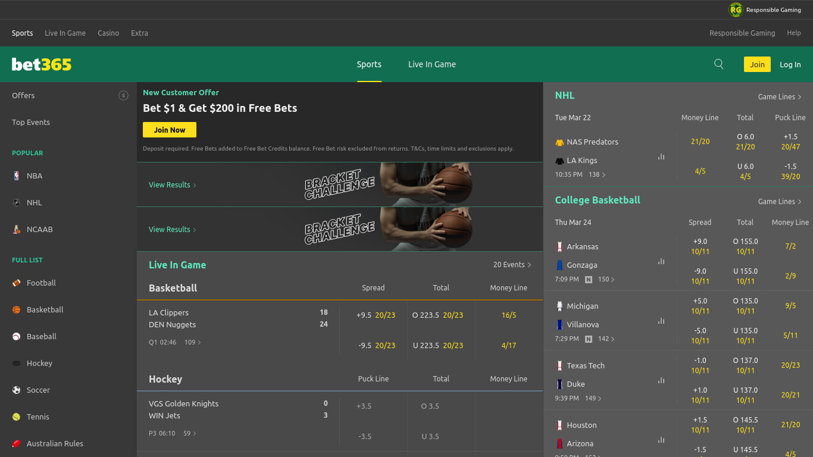Open Top Events in sidebar
The image size is (813, 457).
(x=31, y=122)
